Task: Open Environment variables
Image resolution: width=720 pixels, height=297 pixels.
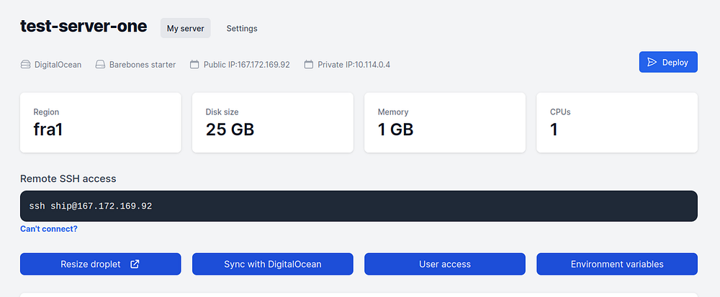Action: [x=617, y=264]
